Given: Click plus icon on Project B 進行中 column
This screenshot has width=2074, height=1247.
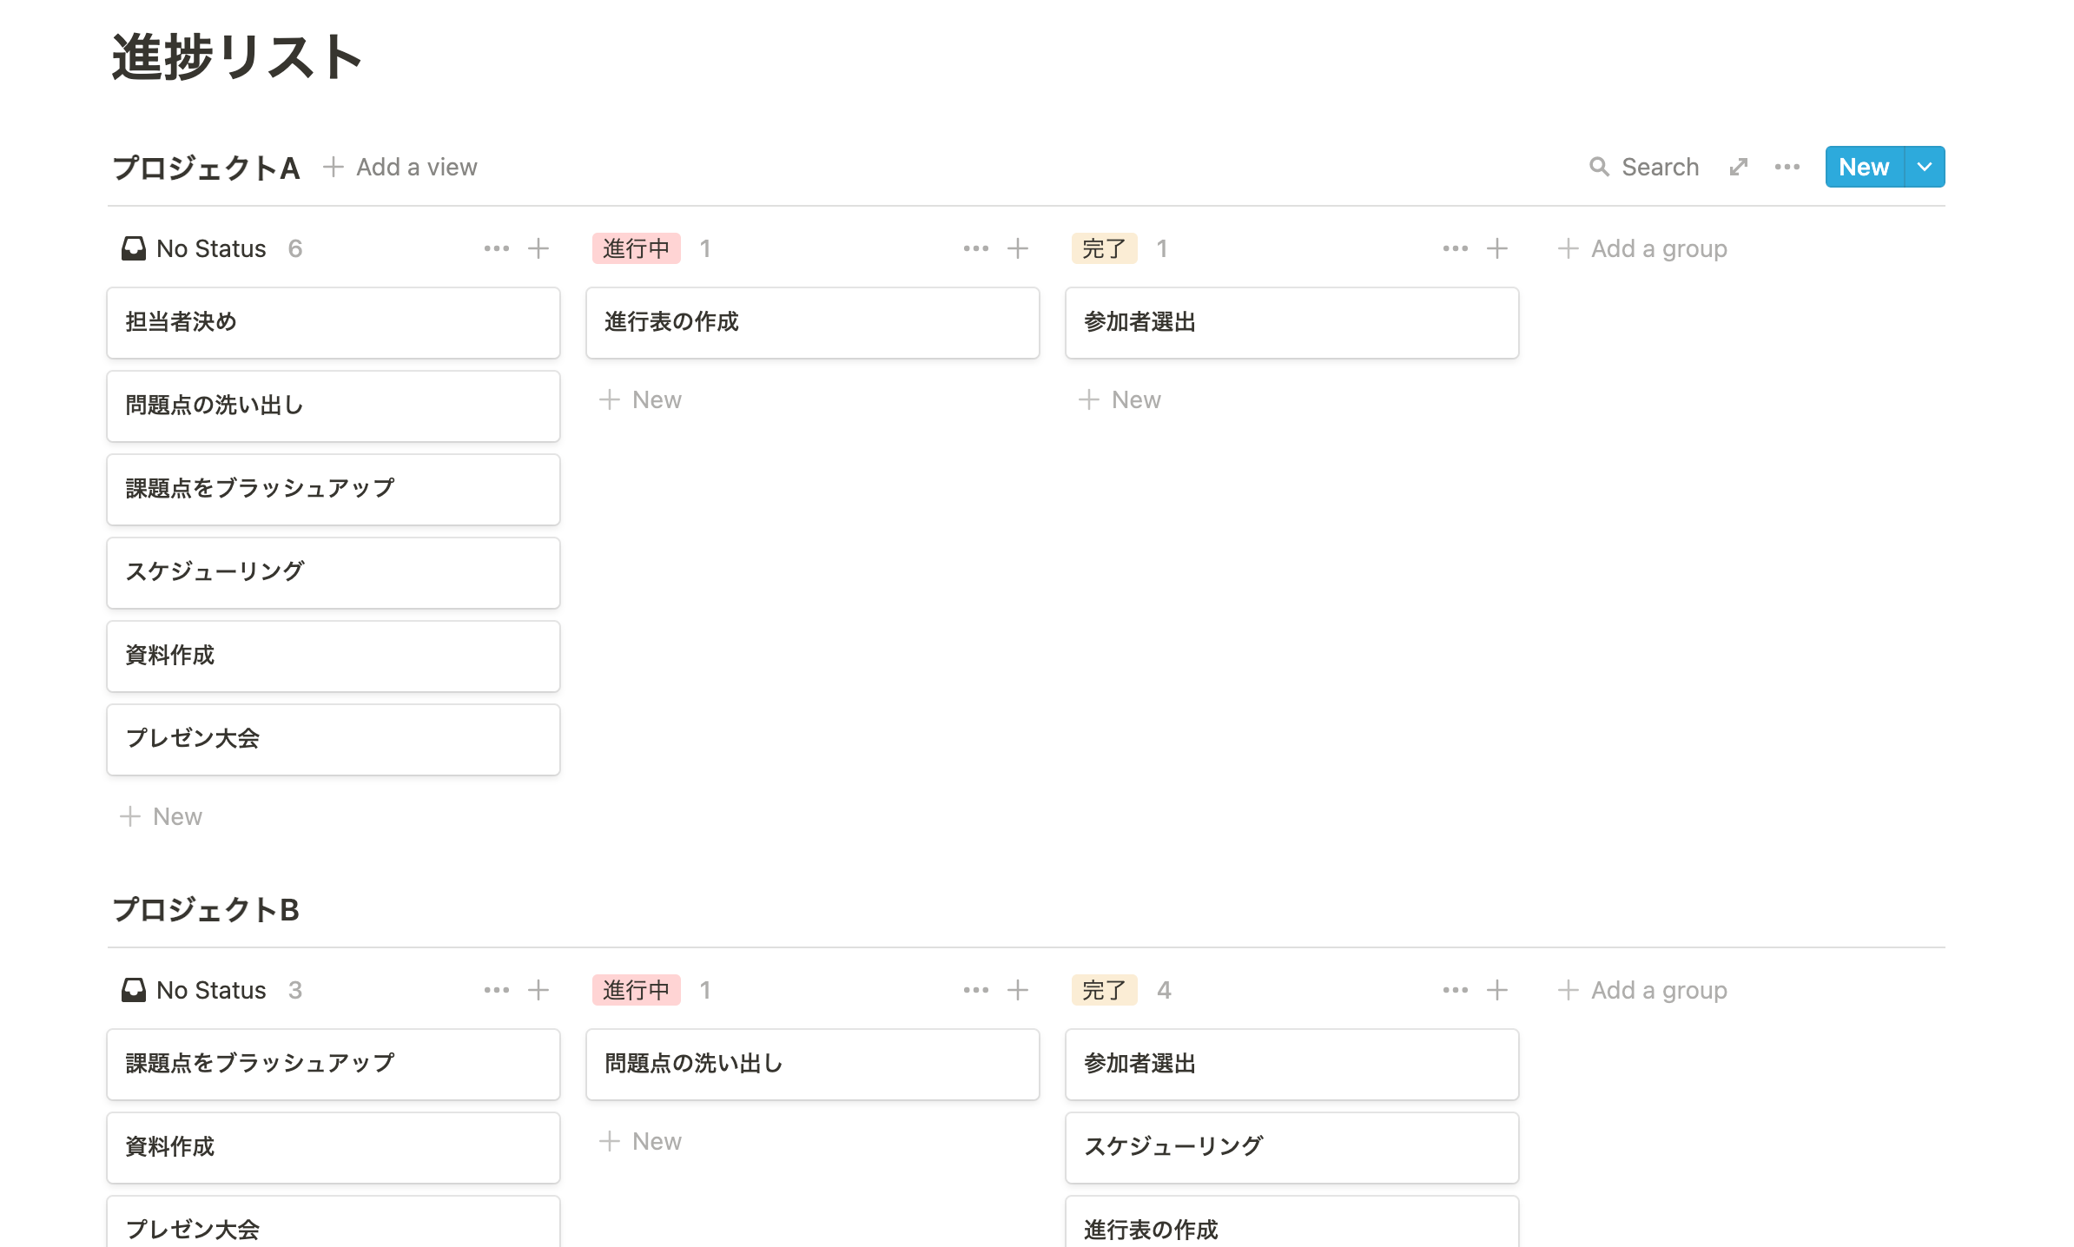Looking at the screenshot, I should pyautogui.click(x=1018, y=991).
